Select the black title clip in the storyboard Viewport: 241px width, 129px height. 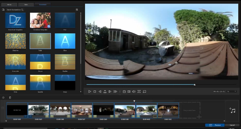[x=17, y=110]
